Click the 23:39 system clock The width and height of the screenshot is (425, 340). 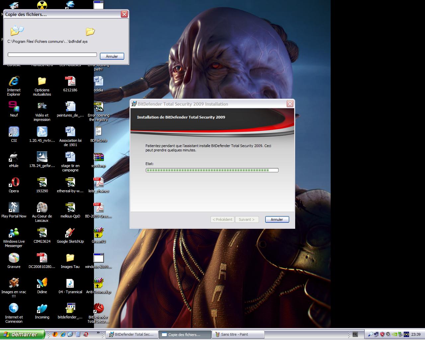416,334
